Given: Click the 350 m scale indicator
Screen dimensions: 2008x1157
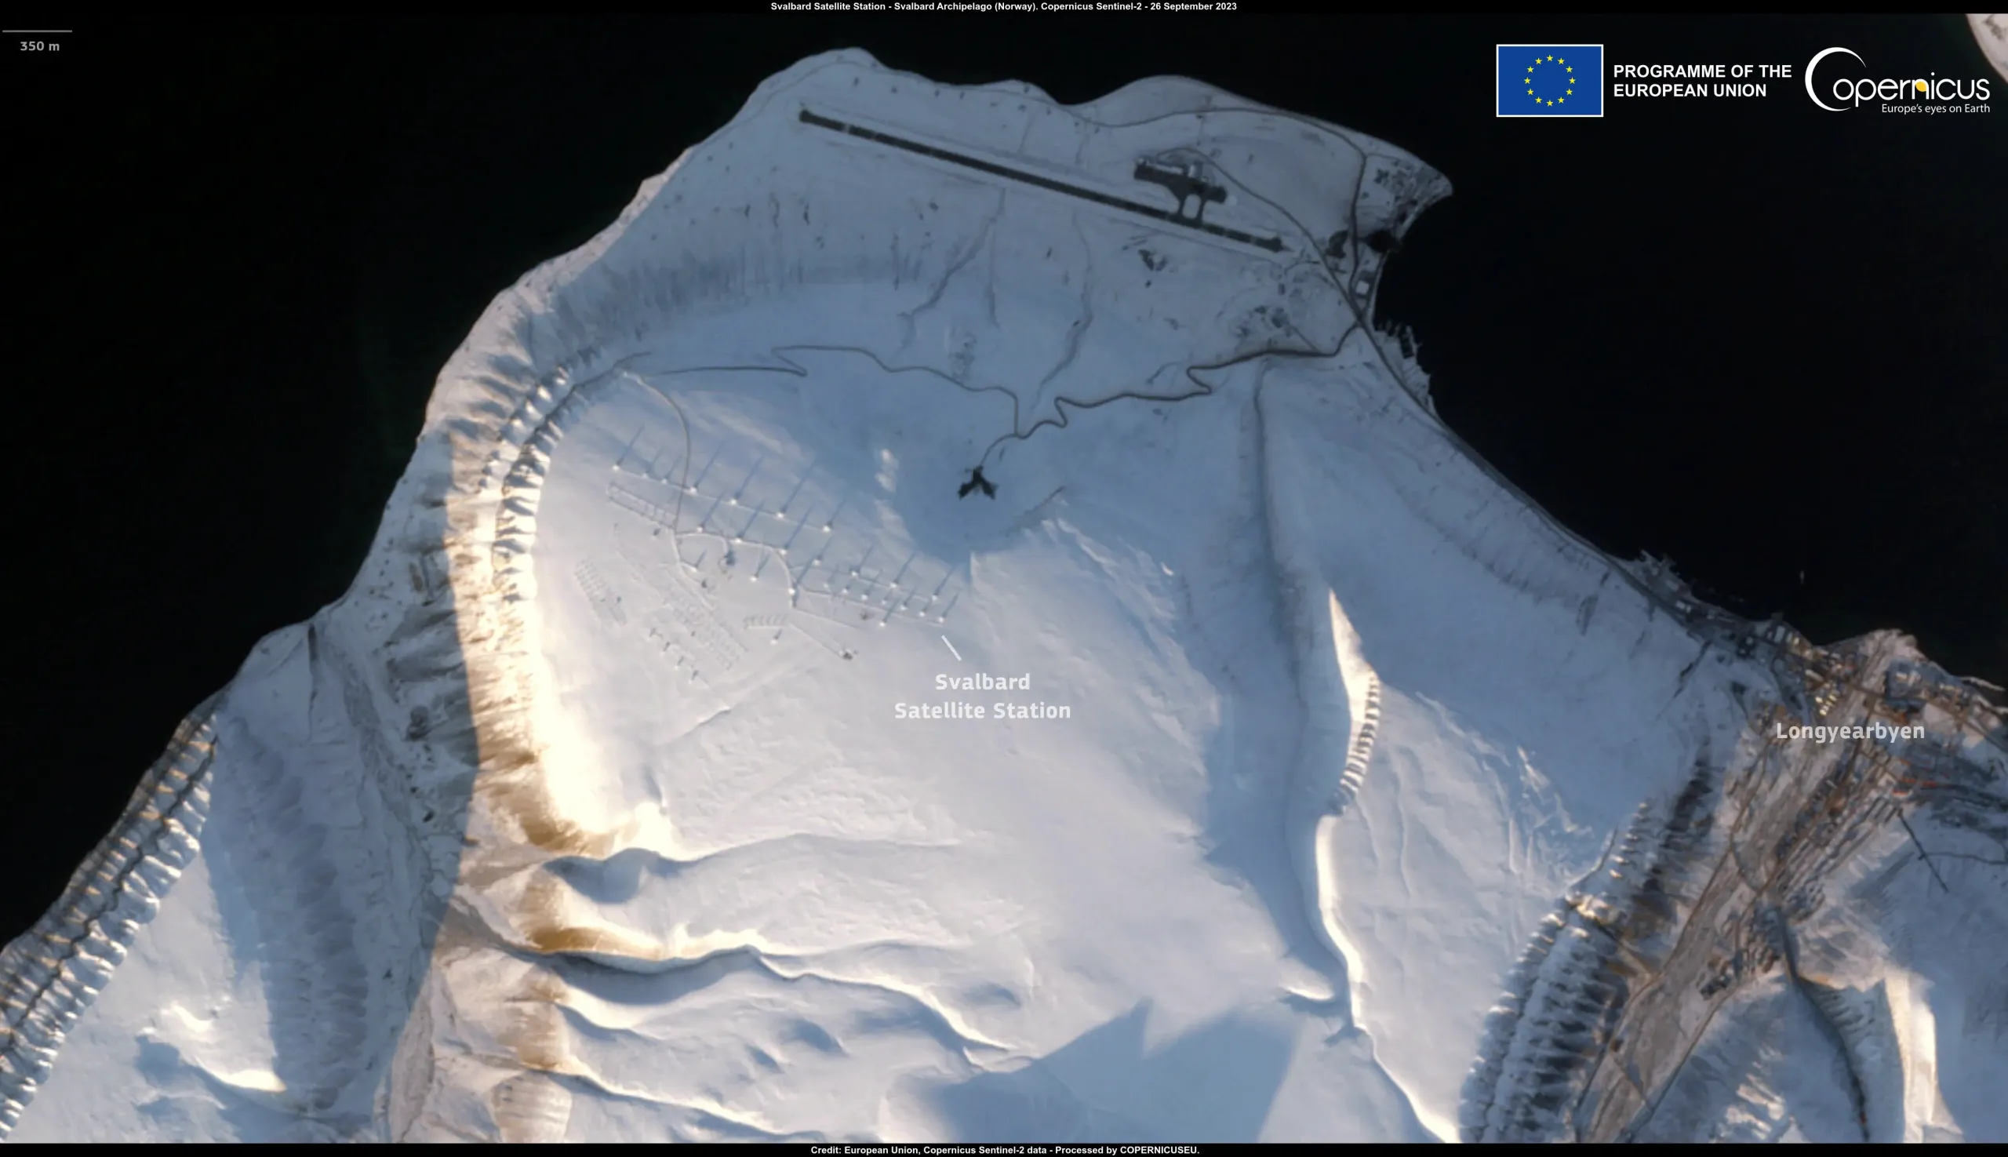Looking at the screenshot, I should pyautogui.click(x=38, y=46).
